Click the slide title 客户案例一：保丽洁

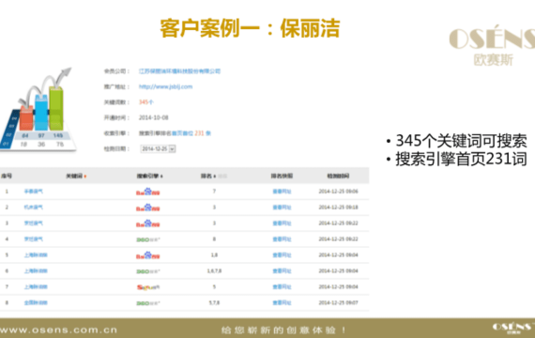(250, 28)
